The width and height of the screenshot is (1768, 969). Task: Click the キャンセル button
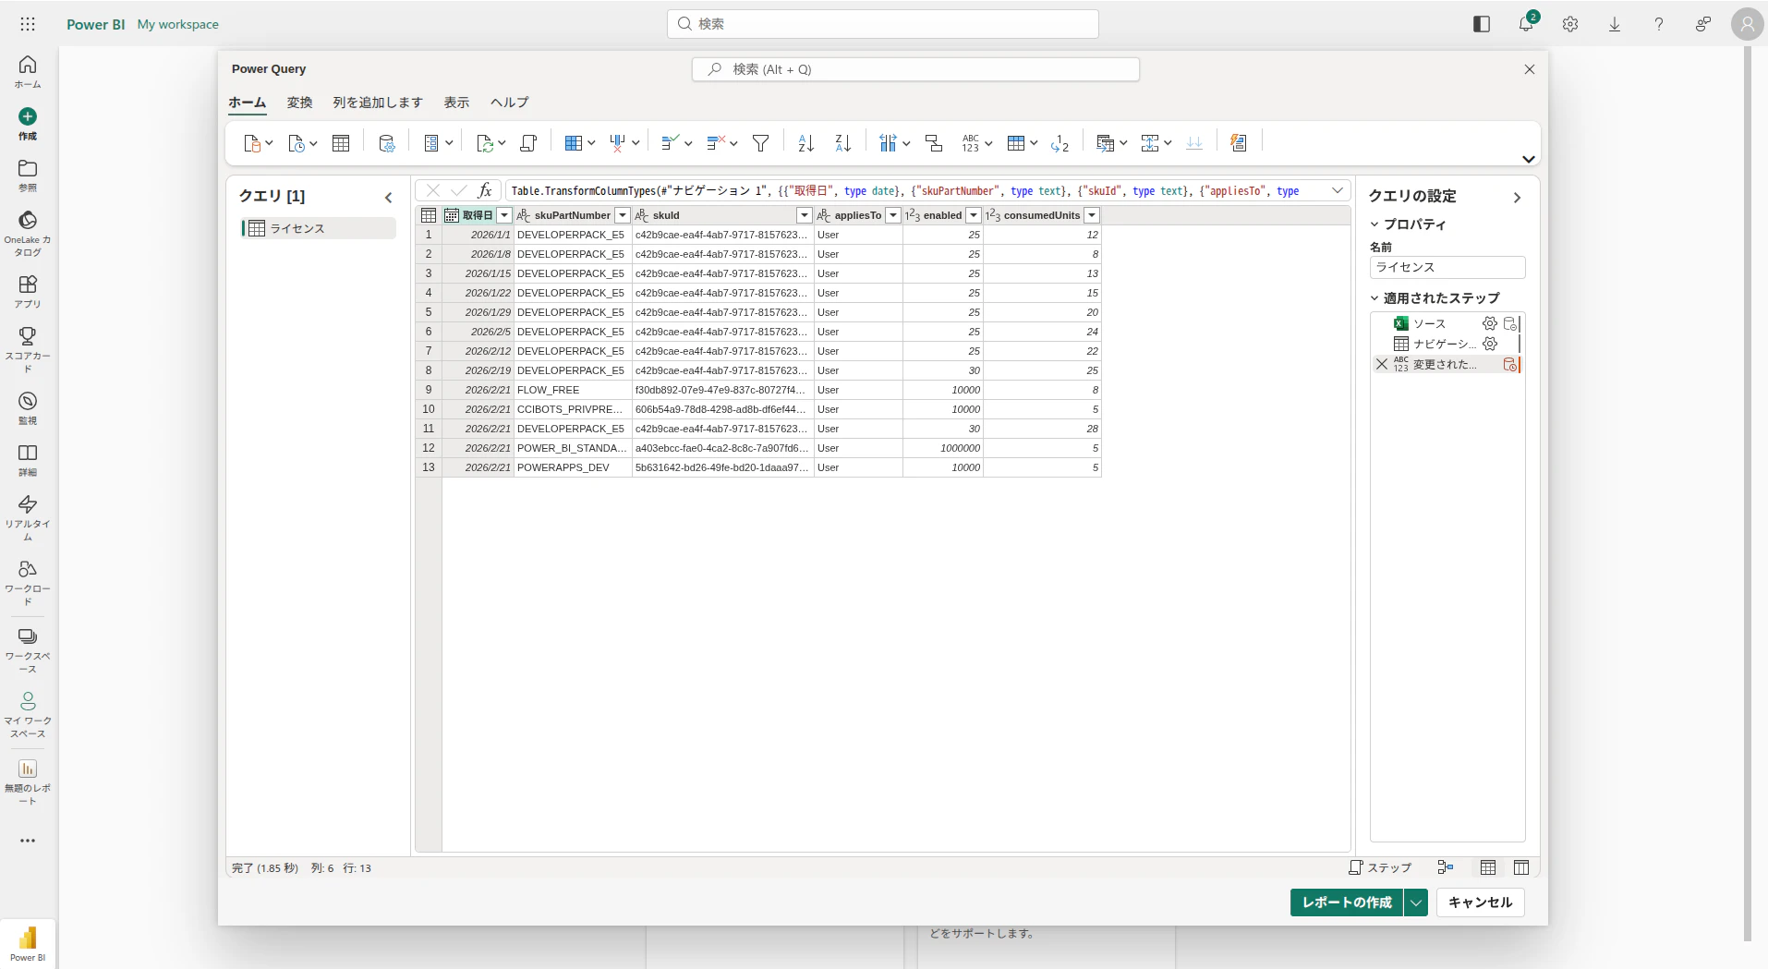click(1481, 902)
